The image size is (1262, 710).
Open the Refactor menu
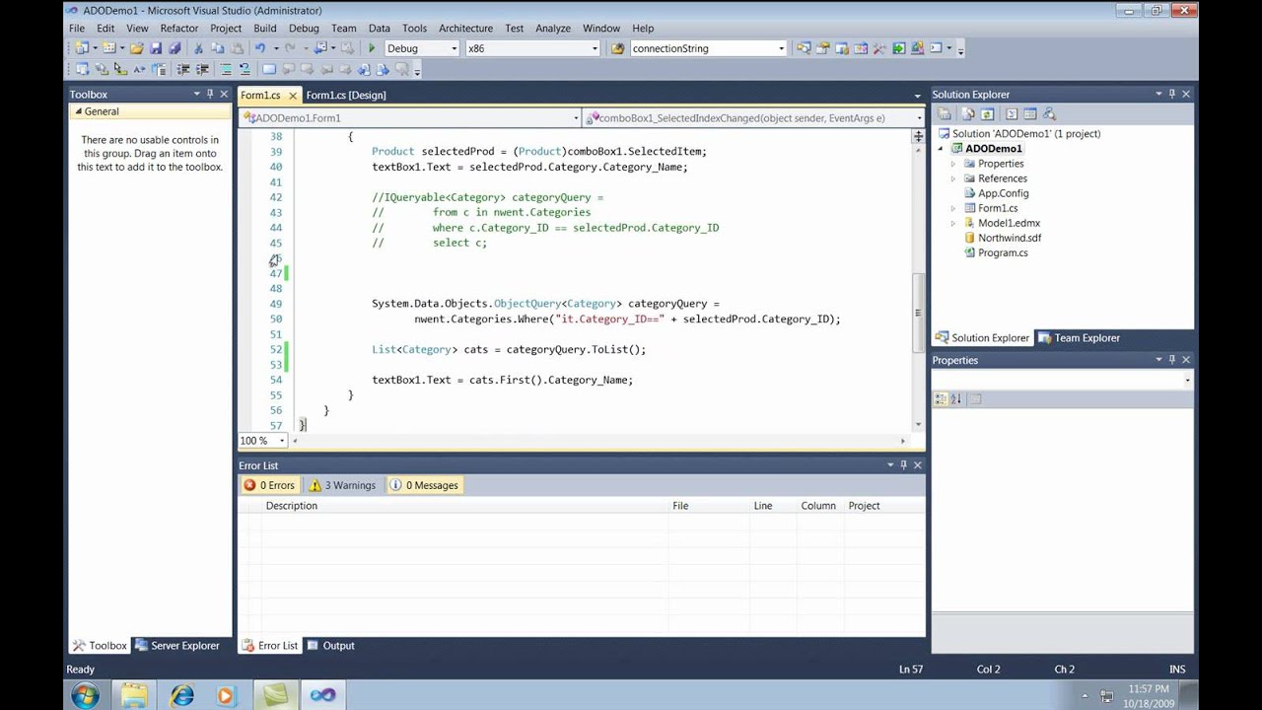[x=178, y=29]
